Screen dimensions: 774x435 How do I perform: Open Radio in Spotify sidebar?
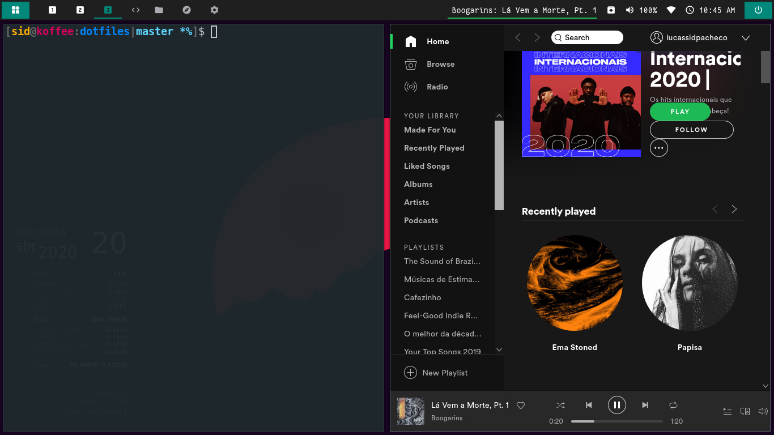(437, 87)
